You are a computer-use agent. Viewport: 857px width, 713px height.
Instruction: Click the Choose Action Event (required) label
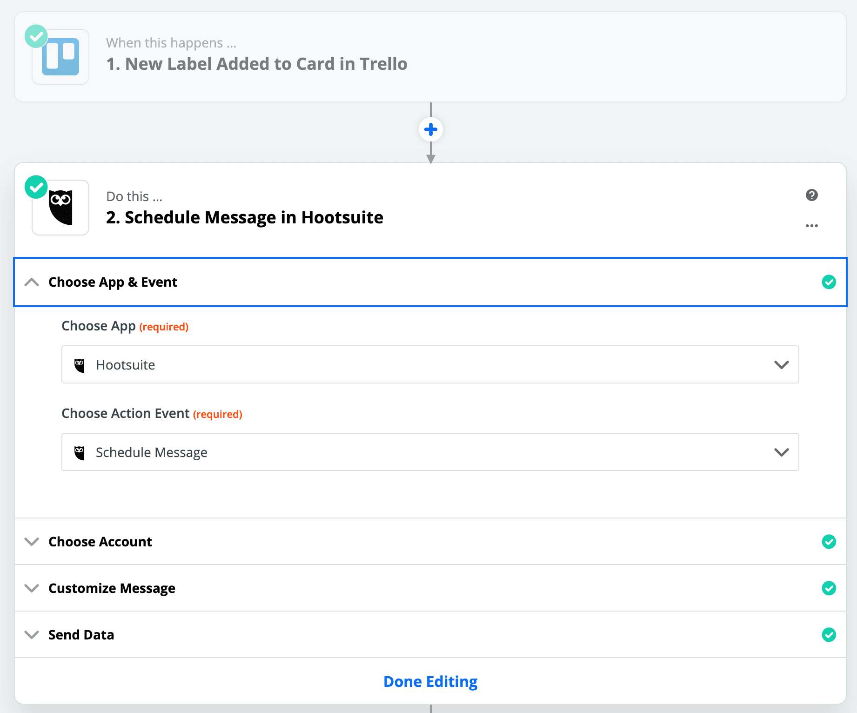[152, 413]
